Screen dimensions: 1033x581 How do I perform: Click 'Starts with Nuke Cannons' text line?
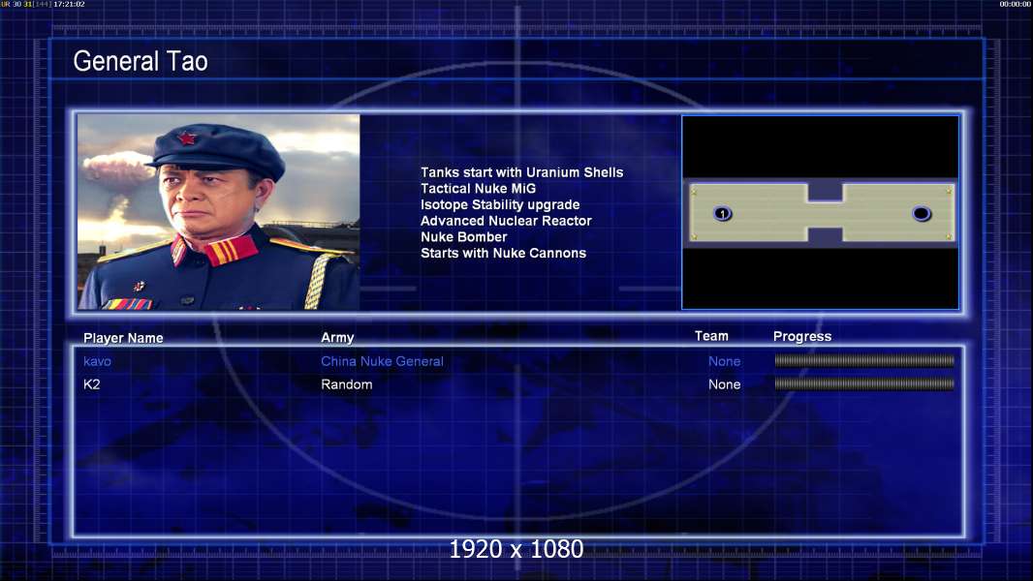point(503,253)
